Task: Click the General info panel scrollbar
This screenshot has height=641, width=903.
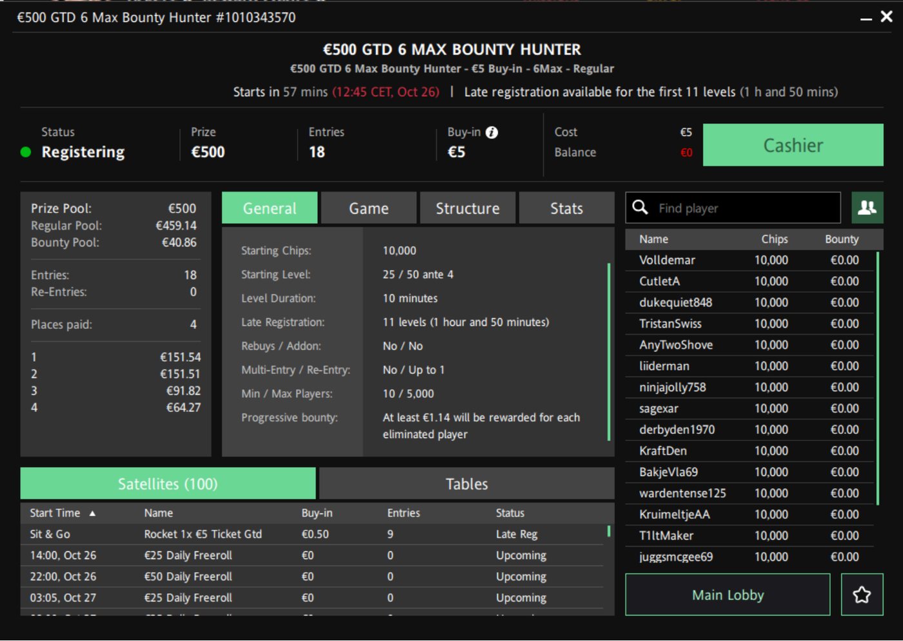Action: pyautogui.click(x=609, y=351)
